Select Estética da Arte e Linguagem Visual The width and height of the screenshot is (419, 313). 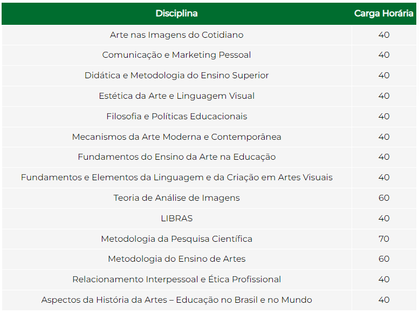click(x=177, y=96)
